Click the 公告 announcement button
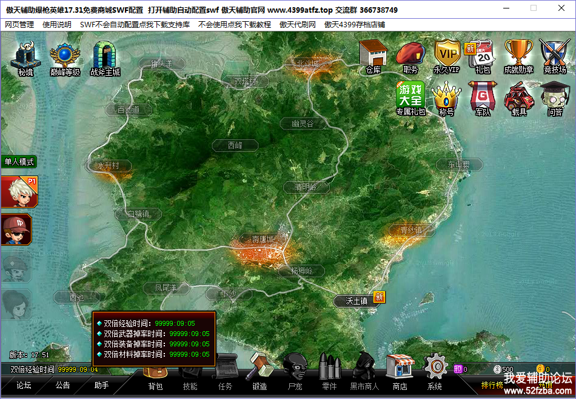 tap(62, 385)
